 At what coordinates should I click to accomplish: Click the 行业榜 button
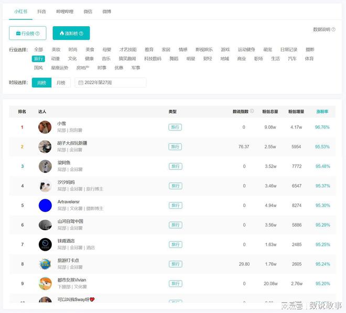28,33
